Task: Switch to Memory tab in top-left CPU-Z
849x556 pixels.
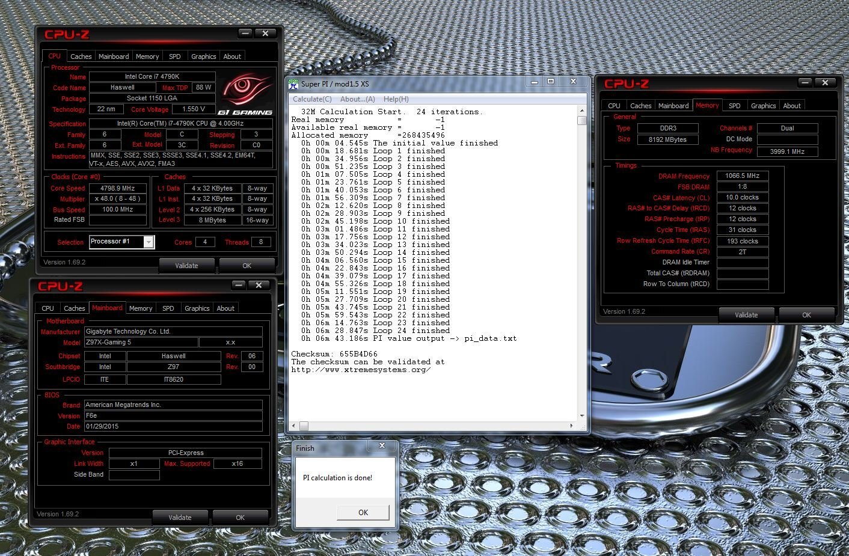Action: [147, 57]
